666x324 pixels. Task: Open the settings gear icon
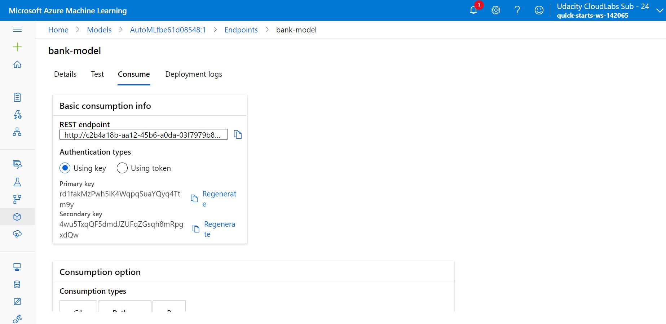click(x=496, y=10)
